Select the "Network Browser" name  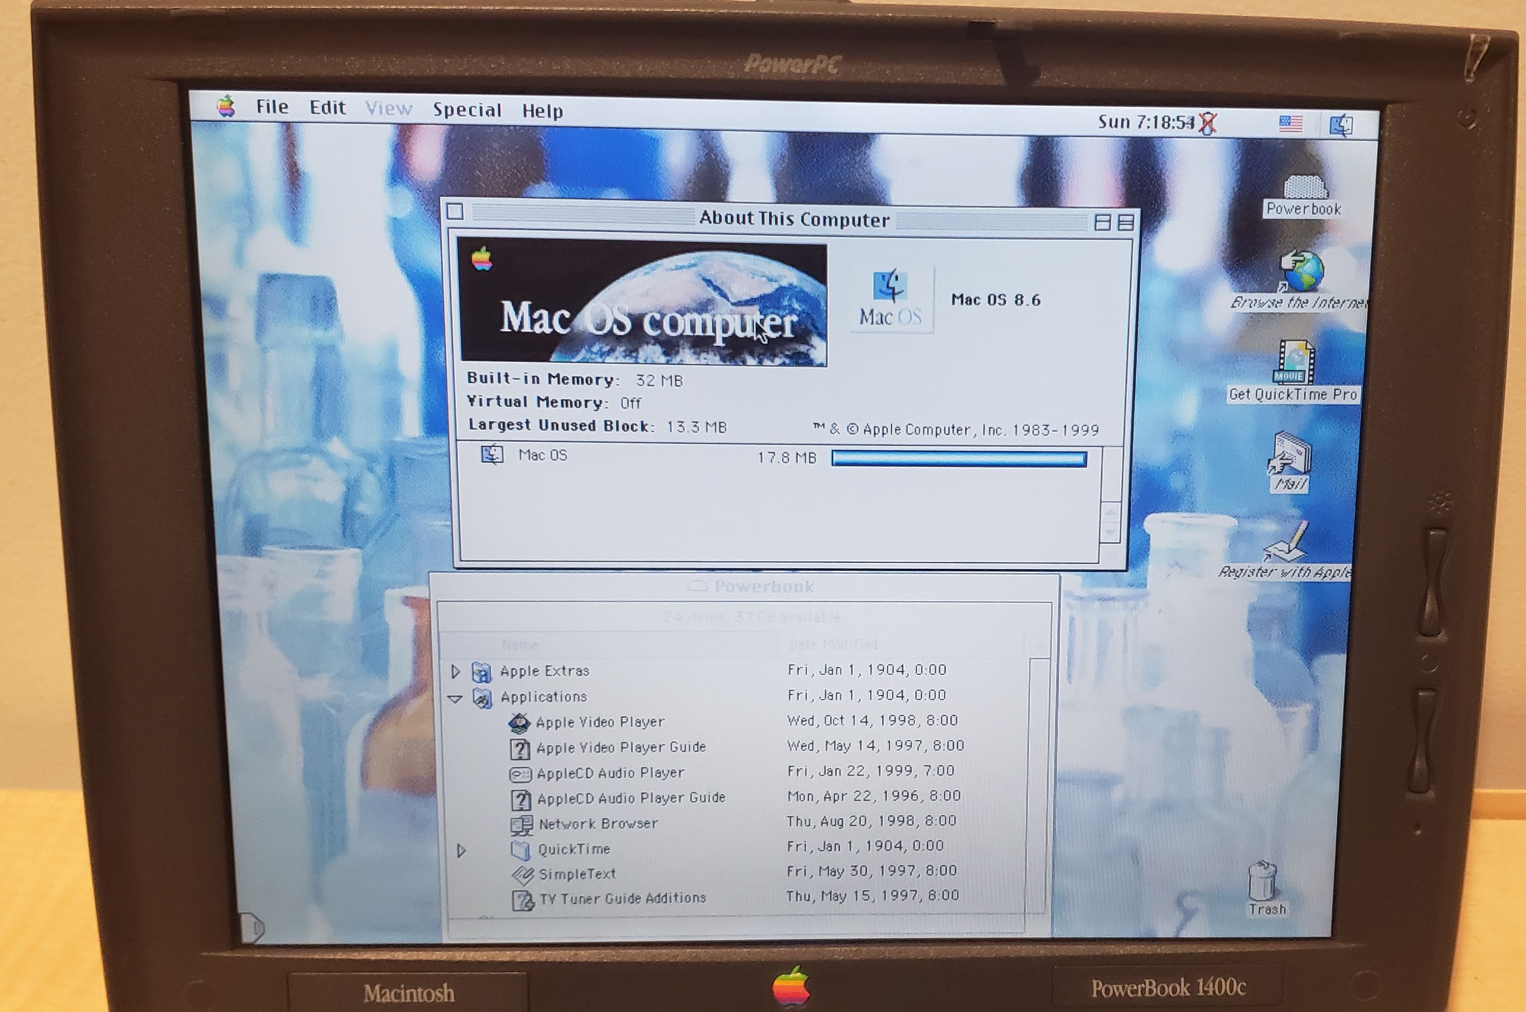pyautogui.click(x=599, y=823)
